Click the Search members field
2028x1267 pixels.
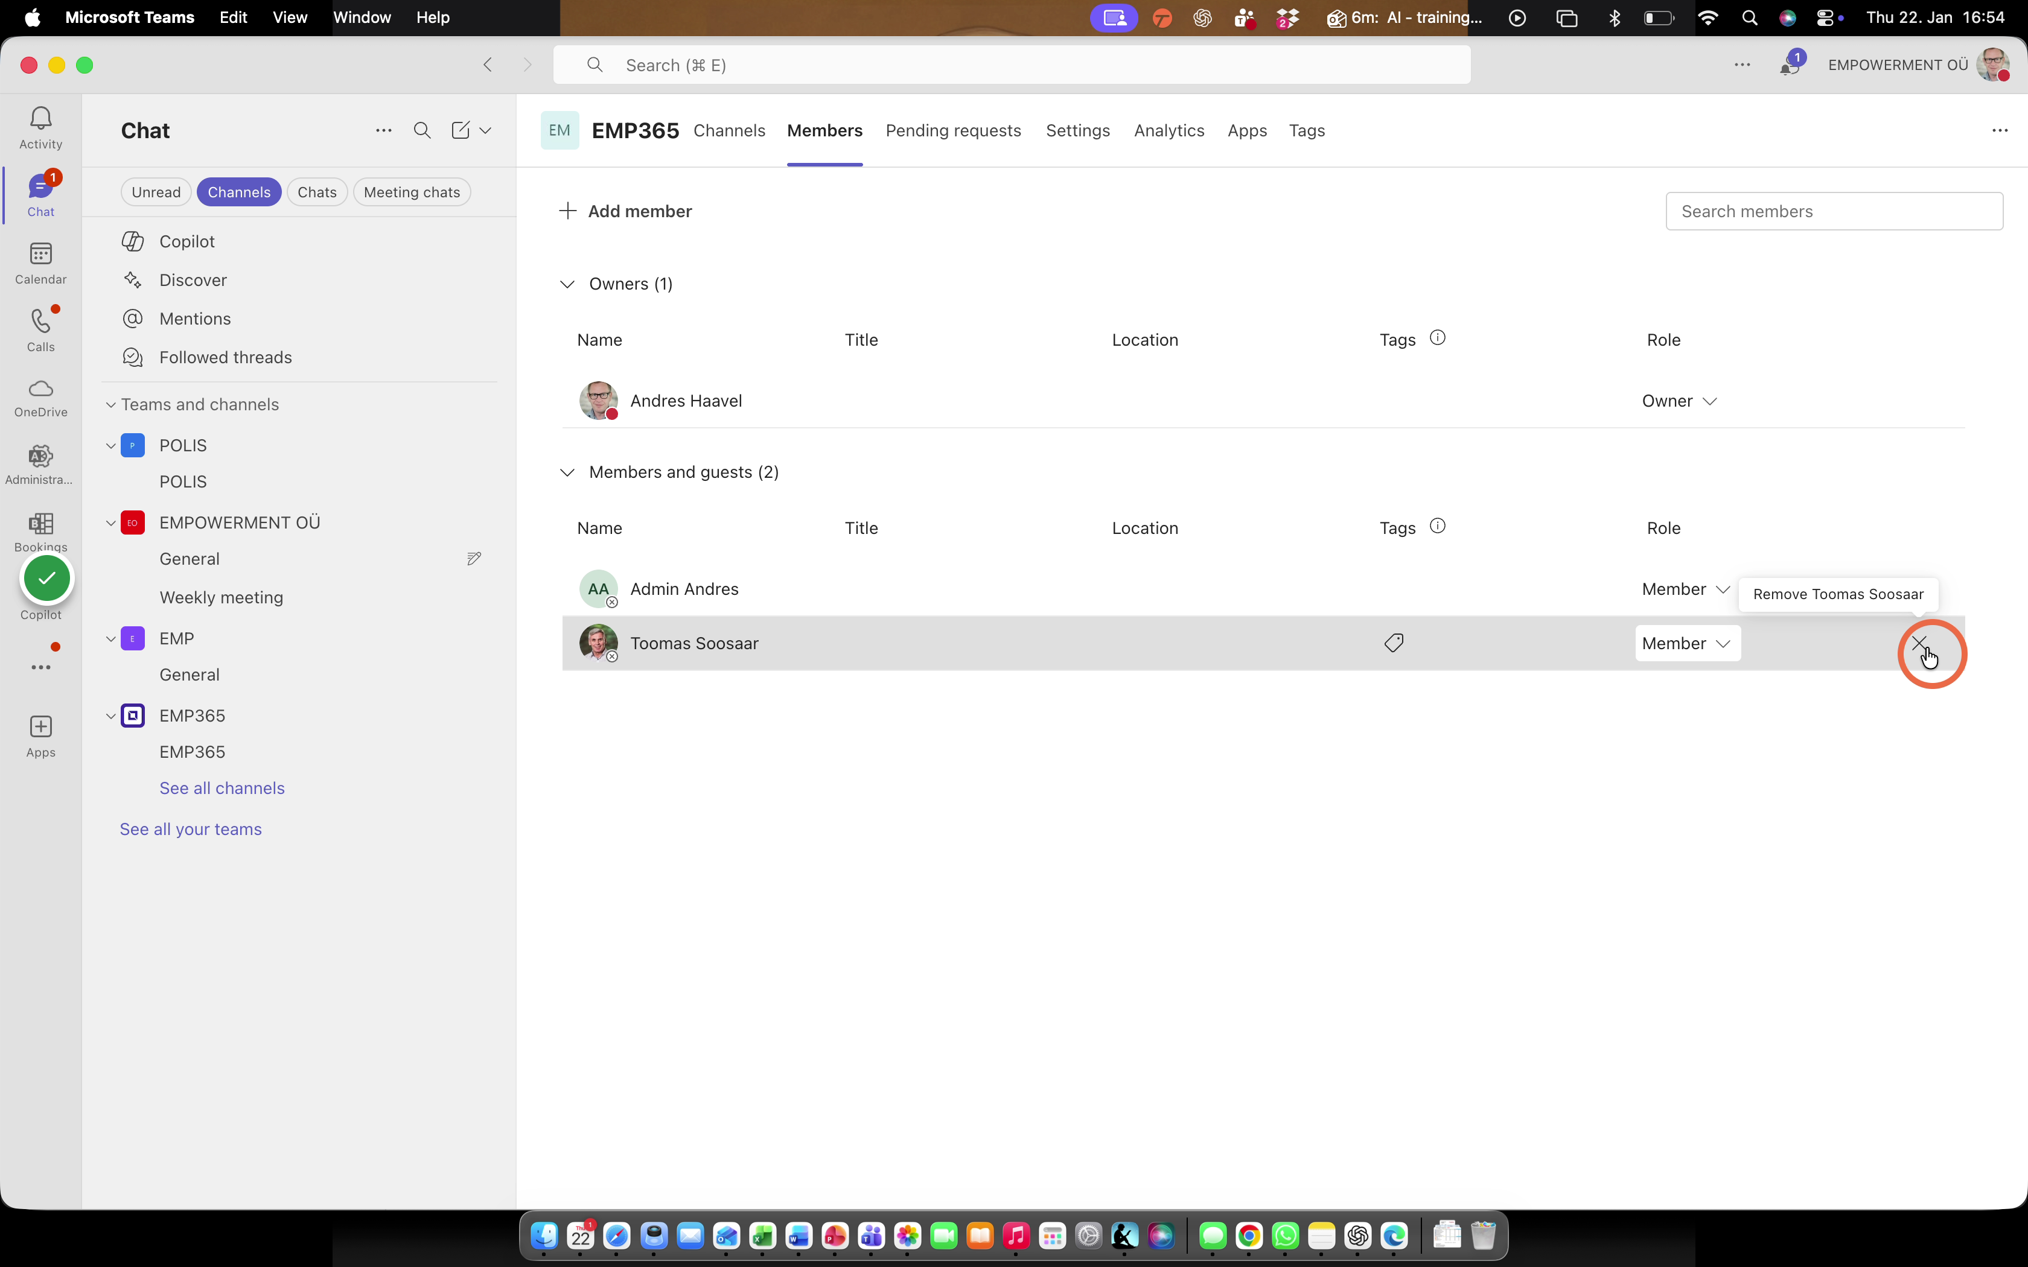point(1834,211)
